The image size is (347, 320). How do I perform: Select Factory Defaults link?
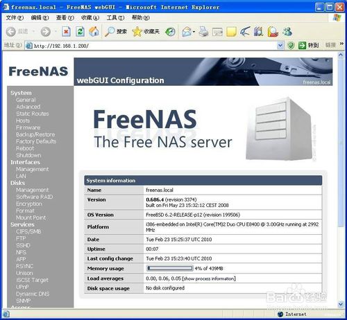[36, 141]
